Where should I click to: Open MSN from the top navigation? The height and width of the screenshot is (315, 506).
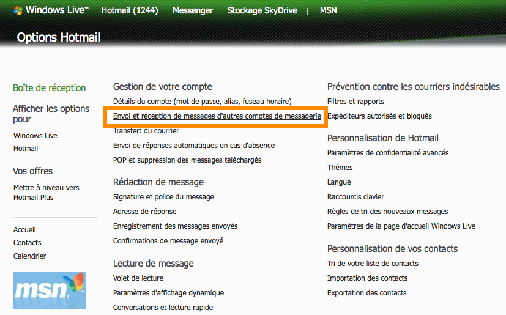point(328,10)
